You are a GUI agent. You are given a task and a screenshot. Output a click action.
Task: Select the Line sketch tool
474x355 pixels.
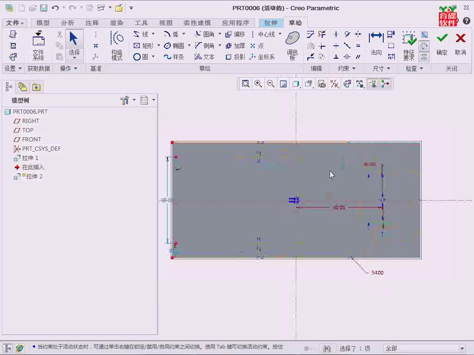tap(141, 34)
